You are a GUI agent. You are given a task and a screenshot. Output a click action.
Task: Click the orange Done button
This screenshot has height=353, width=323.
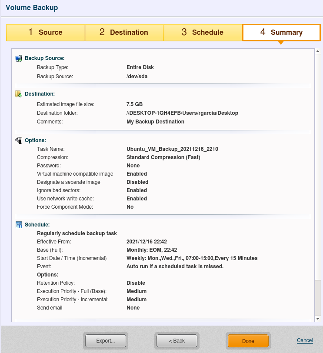(x=248, y=341)
